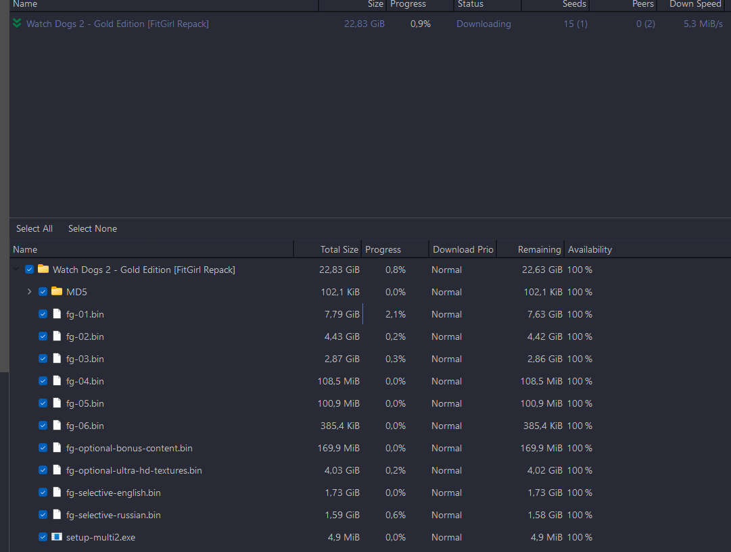Click the fg-02.bin file icon
The image size is (731, 552).
(57, 336)
